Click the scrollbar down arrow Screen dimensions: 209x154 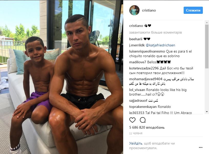point(207,112)
